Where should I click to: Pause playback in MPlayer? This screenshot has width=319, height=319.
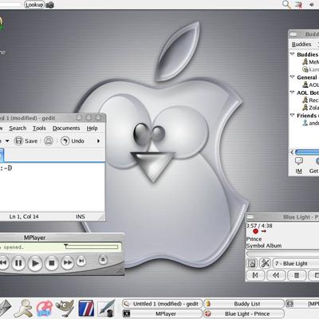[x=18, y=263]
